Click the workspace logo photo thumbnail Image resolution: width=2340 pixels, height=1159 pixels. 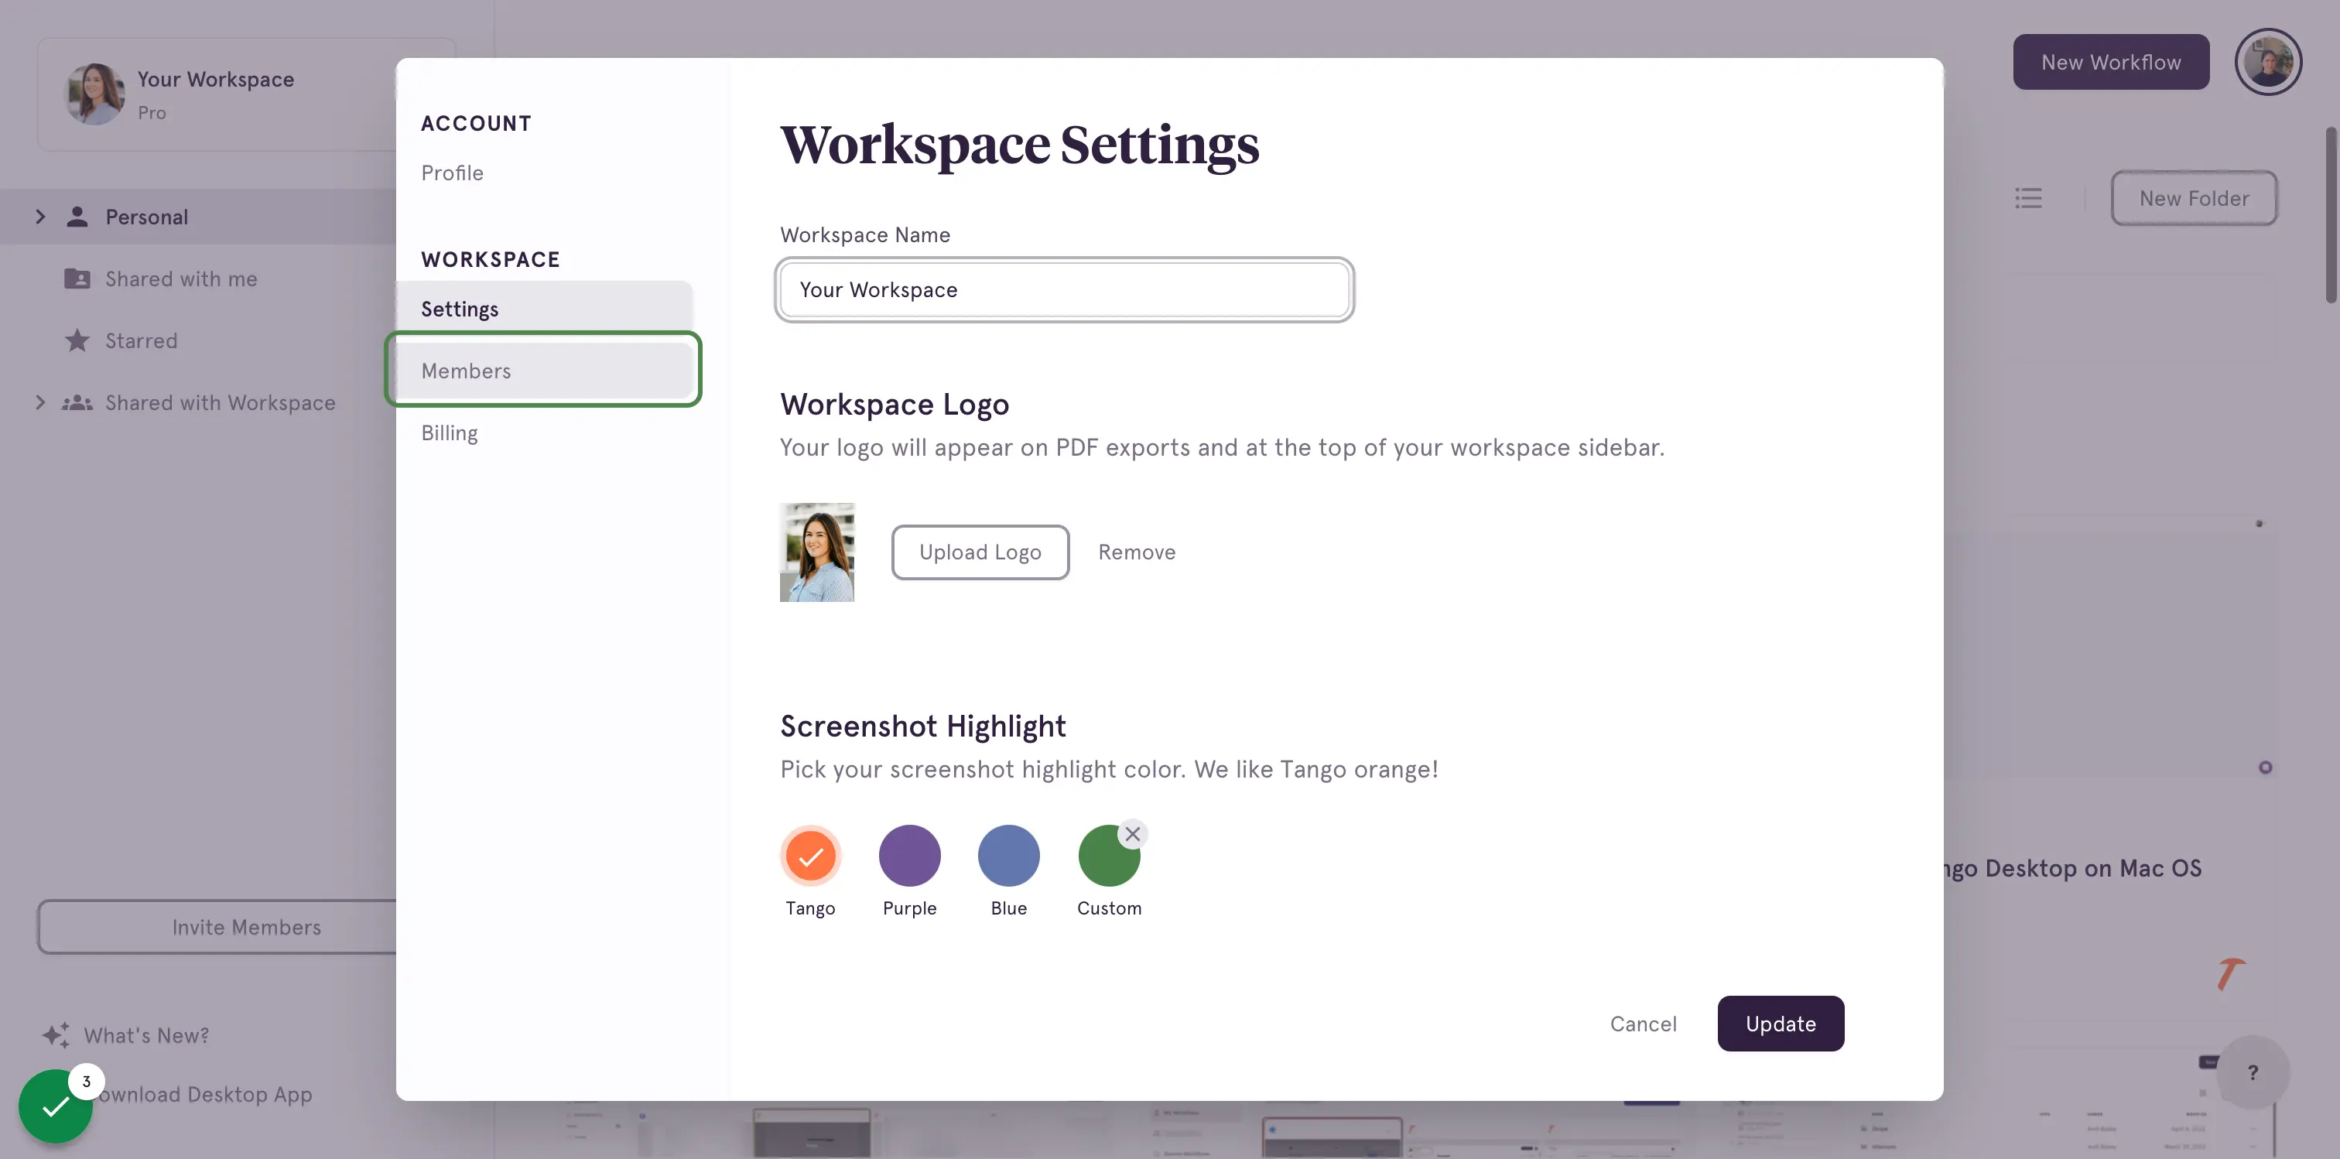pyautogui.click(x=816, y=552)
